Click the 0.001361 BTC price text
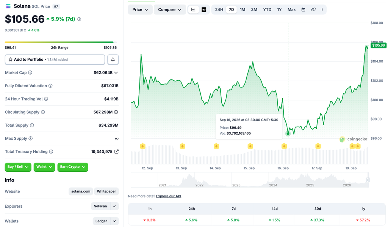 click(15, 30)
